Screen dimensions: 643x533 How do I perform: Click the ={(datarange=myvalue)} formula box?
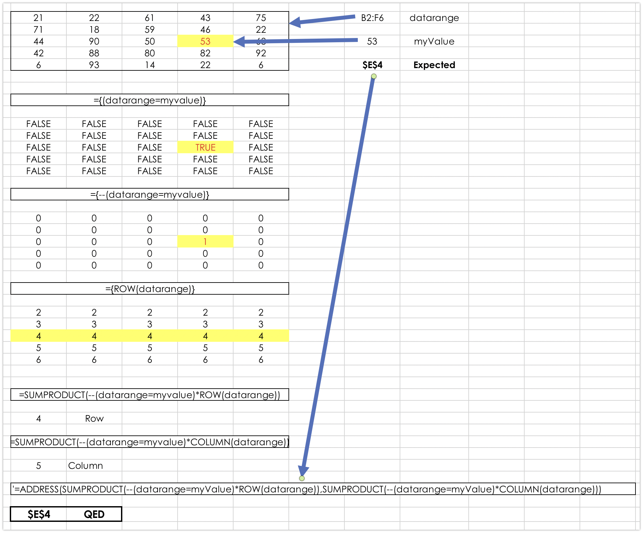pos(149,100)
